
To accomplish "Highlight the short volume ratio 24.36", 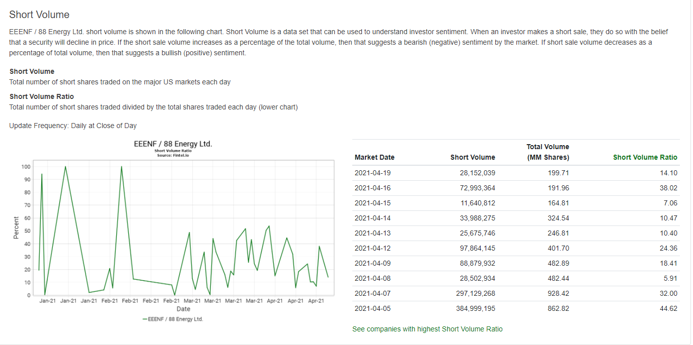I will pos(668,248).
